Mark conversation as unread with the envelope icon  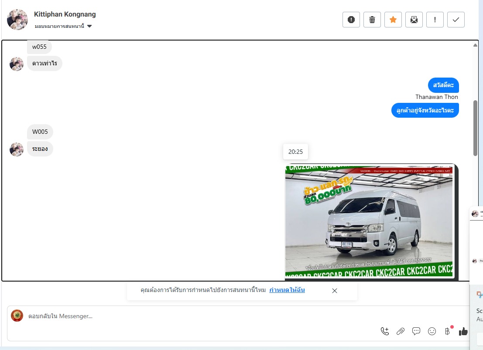pyautogui.click(x=414, y=20)
